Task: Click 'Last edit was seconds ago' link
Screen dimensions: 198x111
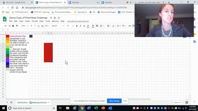Action: (x=78, y=21)
